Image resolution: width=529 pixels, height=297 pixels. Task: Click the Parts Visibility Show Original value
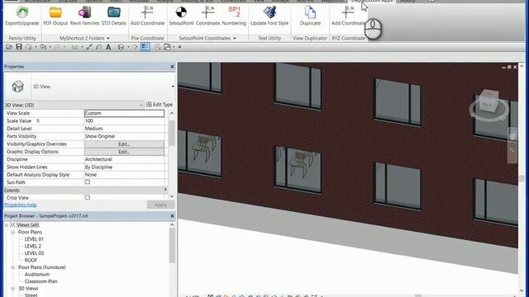pyautogui.click(x=124, y=136)
